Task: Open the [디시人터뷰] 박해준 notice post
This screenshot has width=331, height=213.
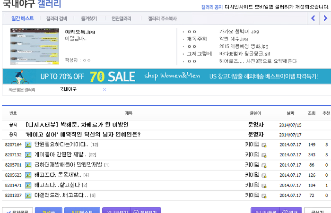Action: pos(77,125)
